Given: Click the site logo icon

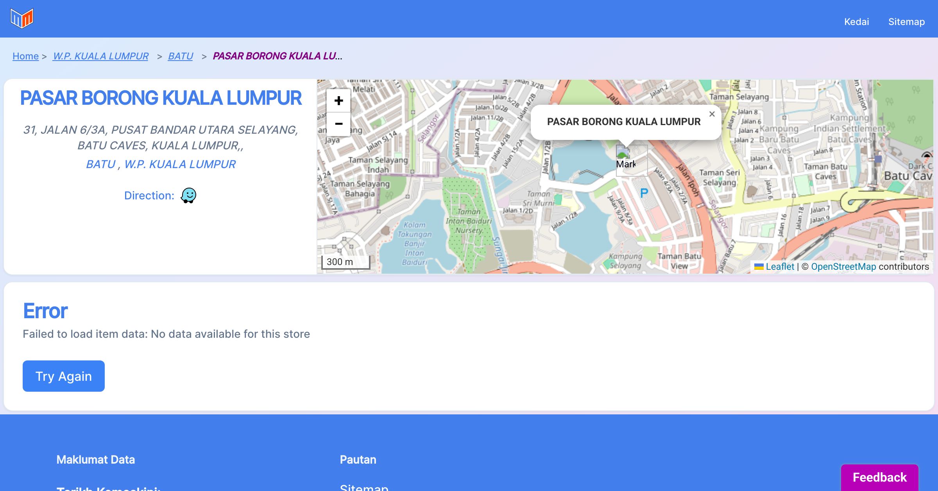Looking at the screenshot, I should [x=22, y=18].
